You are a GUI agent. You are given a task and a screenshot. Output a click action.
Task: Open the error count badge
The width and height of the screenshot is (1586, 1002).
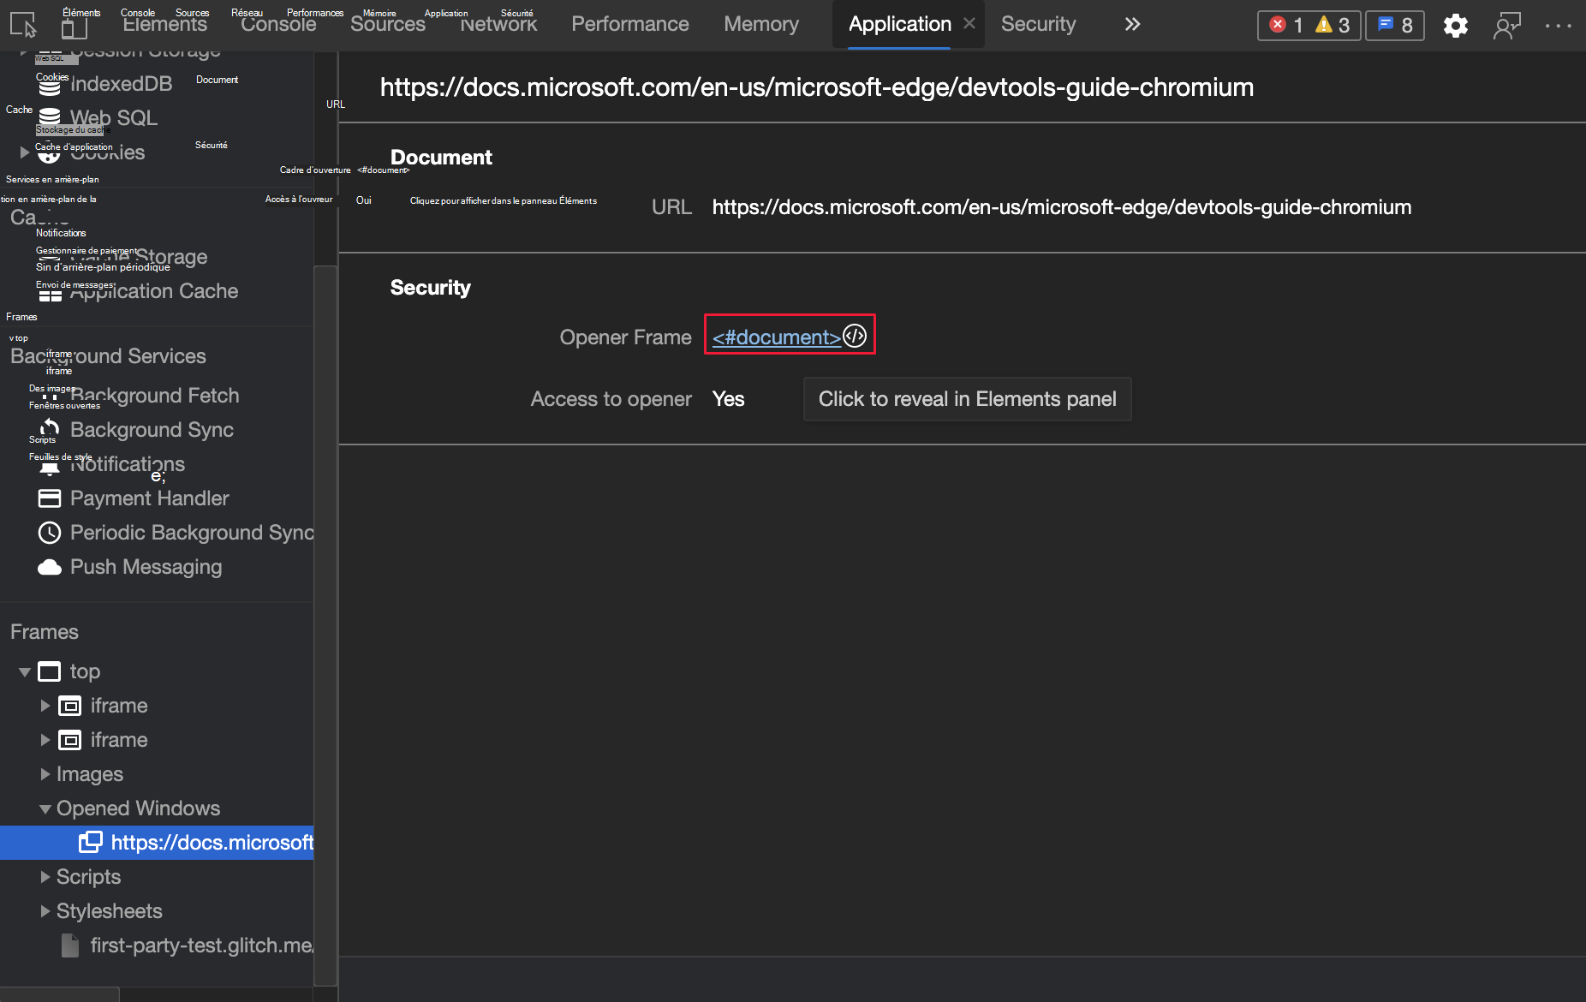pos(1286,25)
